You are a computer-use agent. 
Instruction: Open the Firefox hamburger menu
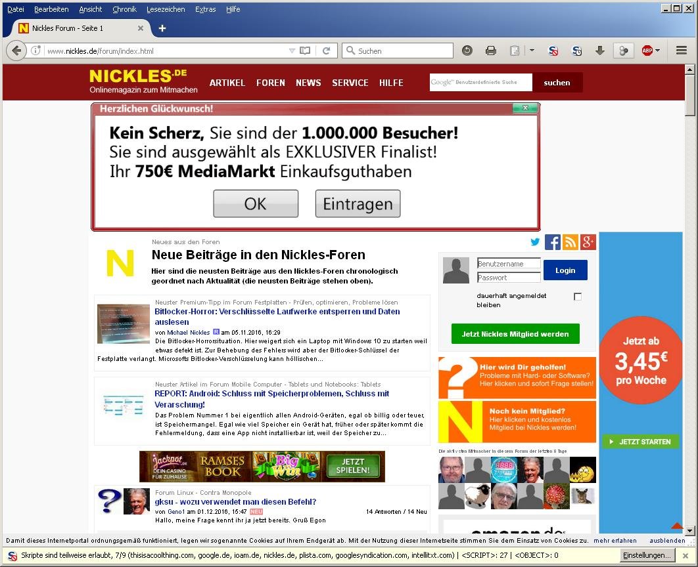coord(681,51)
